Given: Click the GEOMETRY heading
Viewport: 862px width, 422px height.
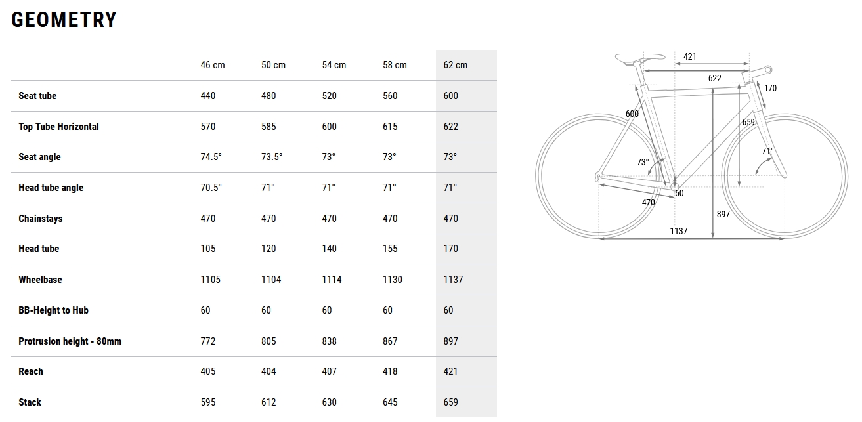Looking at the screenshot, I should [x=64, y=20].
